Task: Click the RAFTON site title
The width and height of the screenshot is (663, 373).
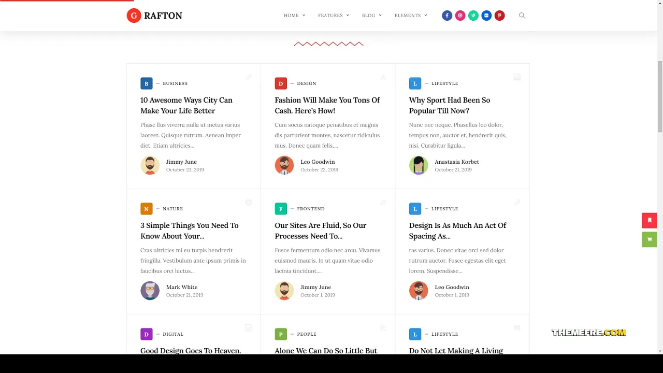Action: click(163, 16)
